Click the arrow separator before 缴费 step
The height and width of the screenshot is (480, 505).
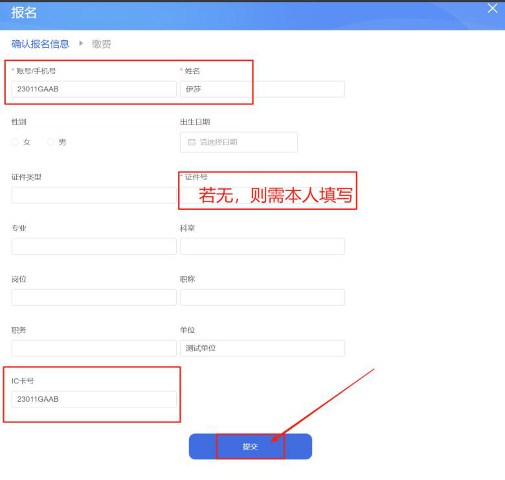tap(81, 44)
